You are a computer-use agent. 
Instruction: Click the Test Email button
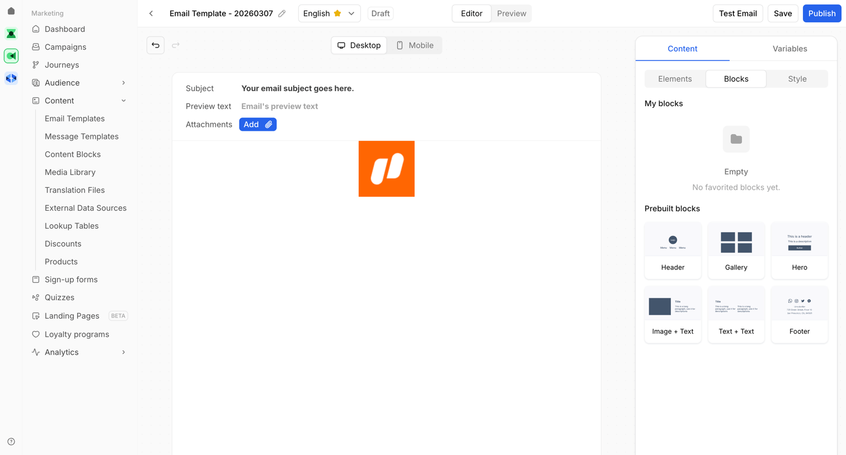737,13
